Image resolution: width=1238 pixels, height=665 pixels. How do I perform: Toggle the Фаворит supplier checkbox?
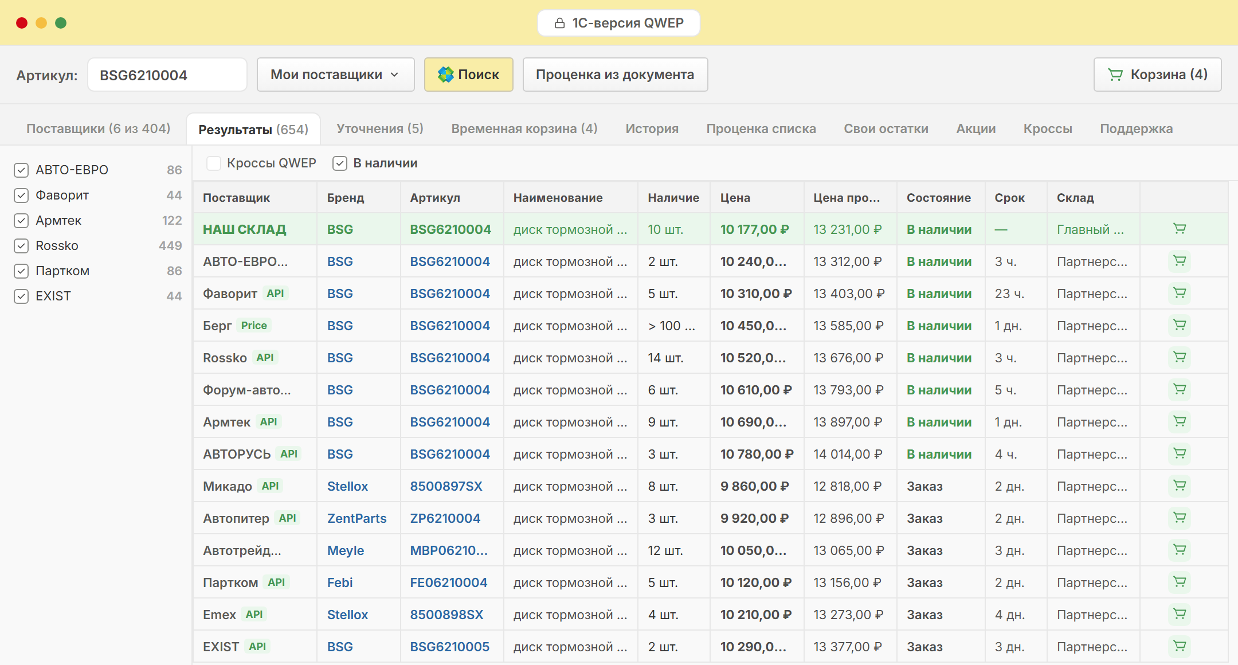pyautogui.click(x=21, y=195)
